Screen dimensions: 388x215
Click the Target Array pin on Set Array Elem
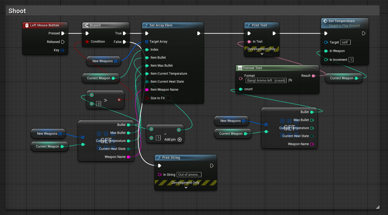click(147, 42)
